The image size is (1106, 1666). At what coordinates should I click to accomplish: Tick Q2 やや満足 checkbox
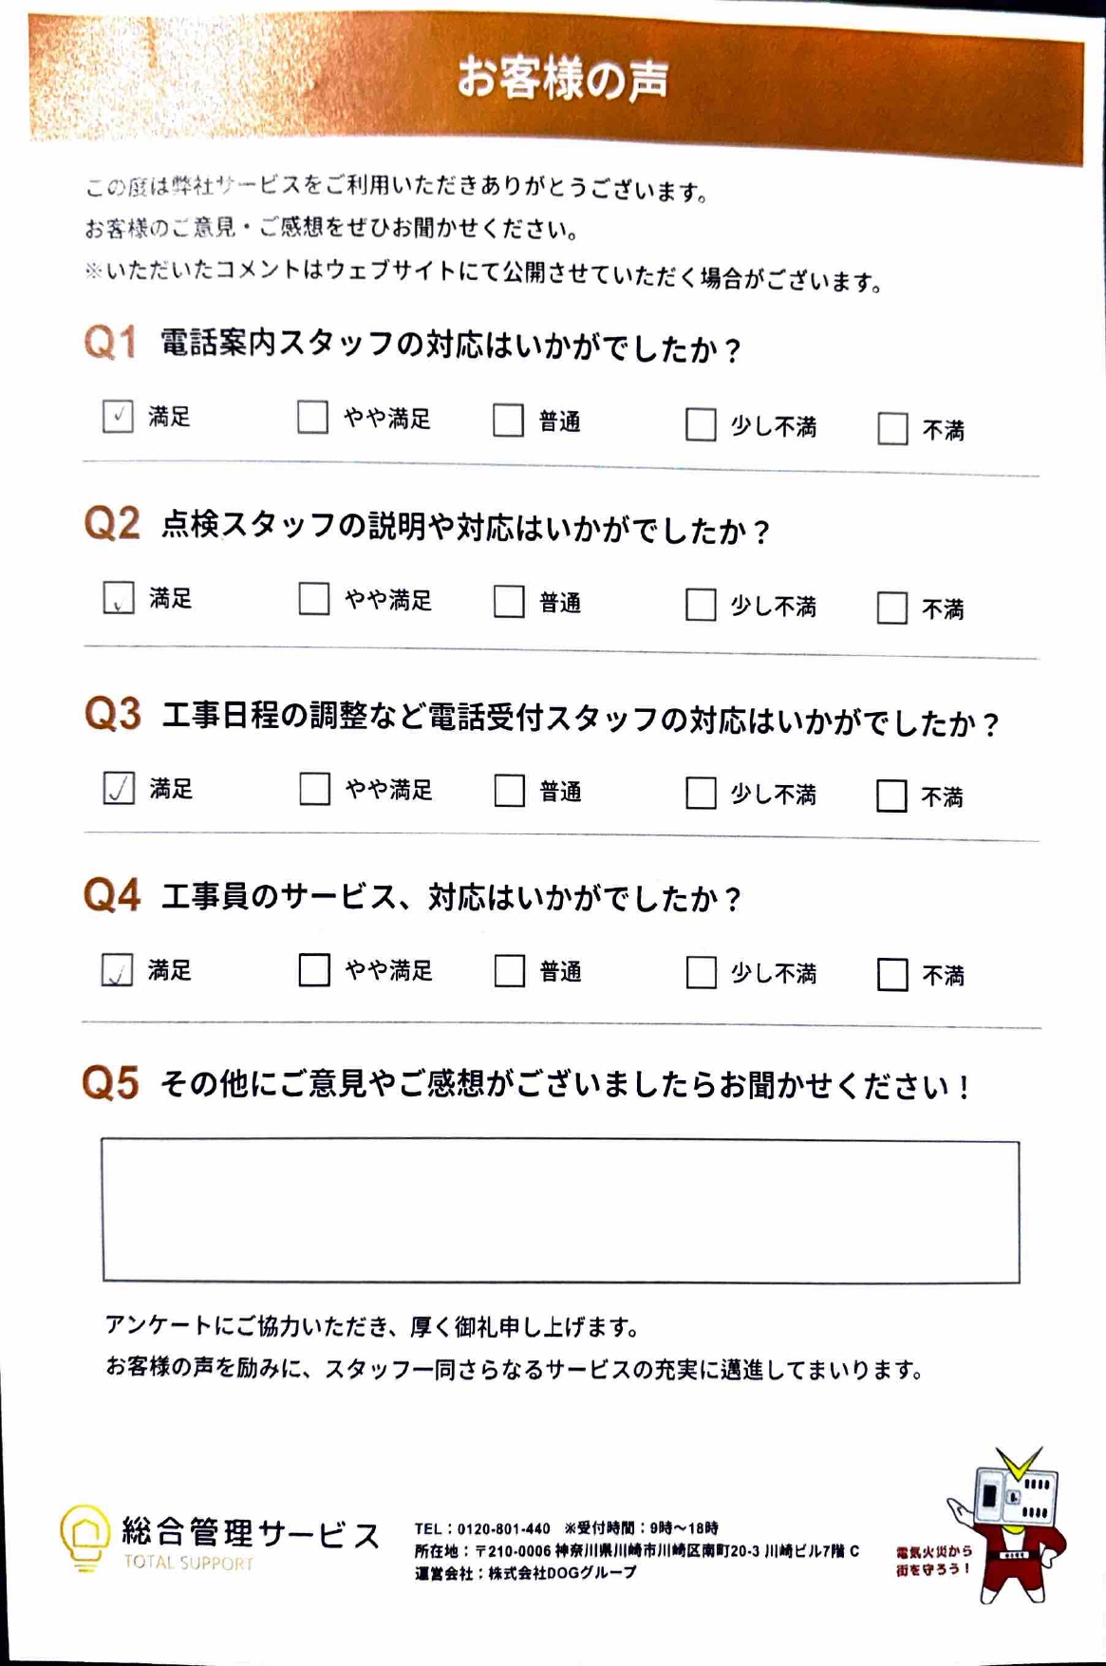pyautogui.click(x=313, y=599)
